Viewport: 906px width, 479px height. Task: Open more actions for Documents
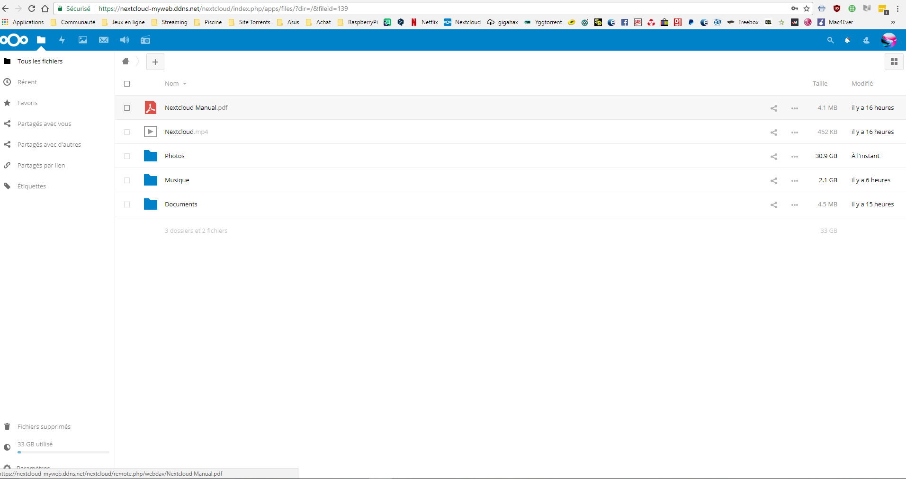tap(795, 205)
